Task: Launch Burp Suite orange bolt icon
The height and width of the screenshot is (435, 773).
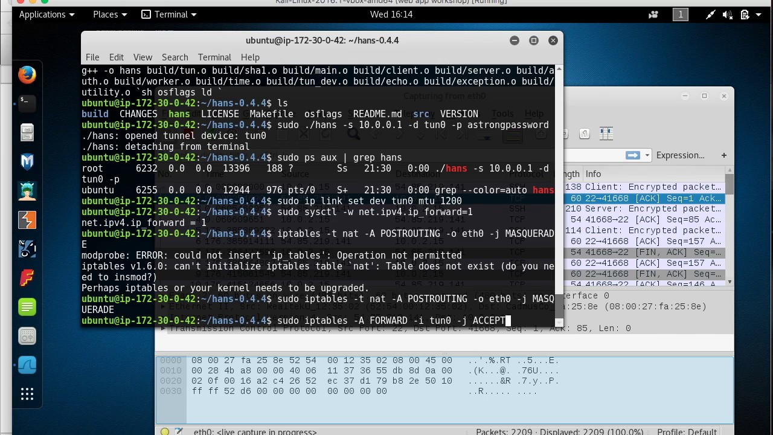Action: tap(27, 220)
